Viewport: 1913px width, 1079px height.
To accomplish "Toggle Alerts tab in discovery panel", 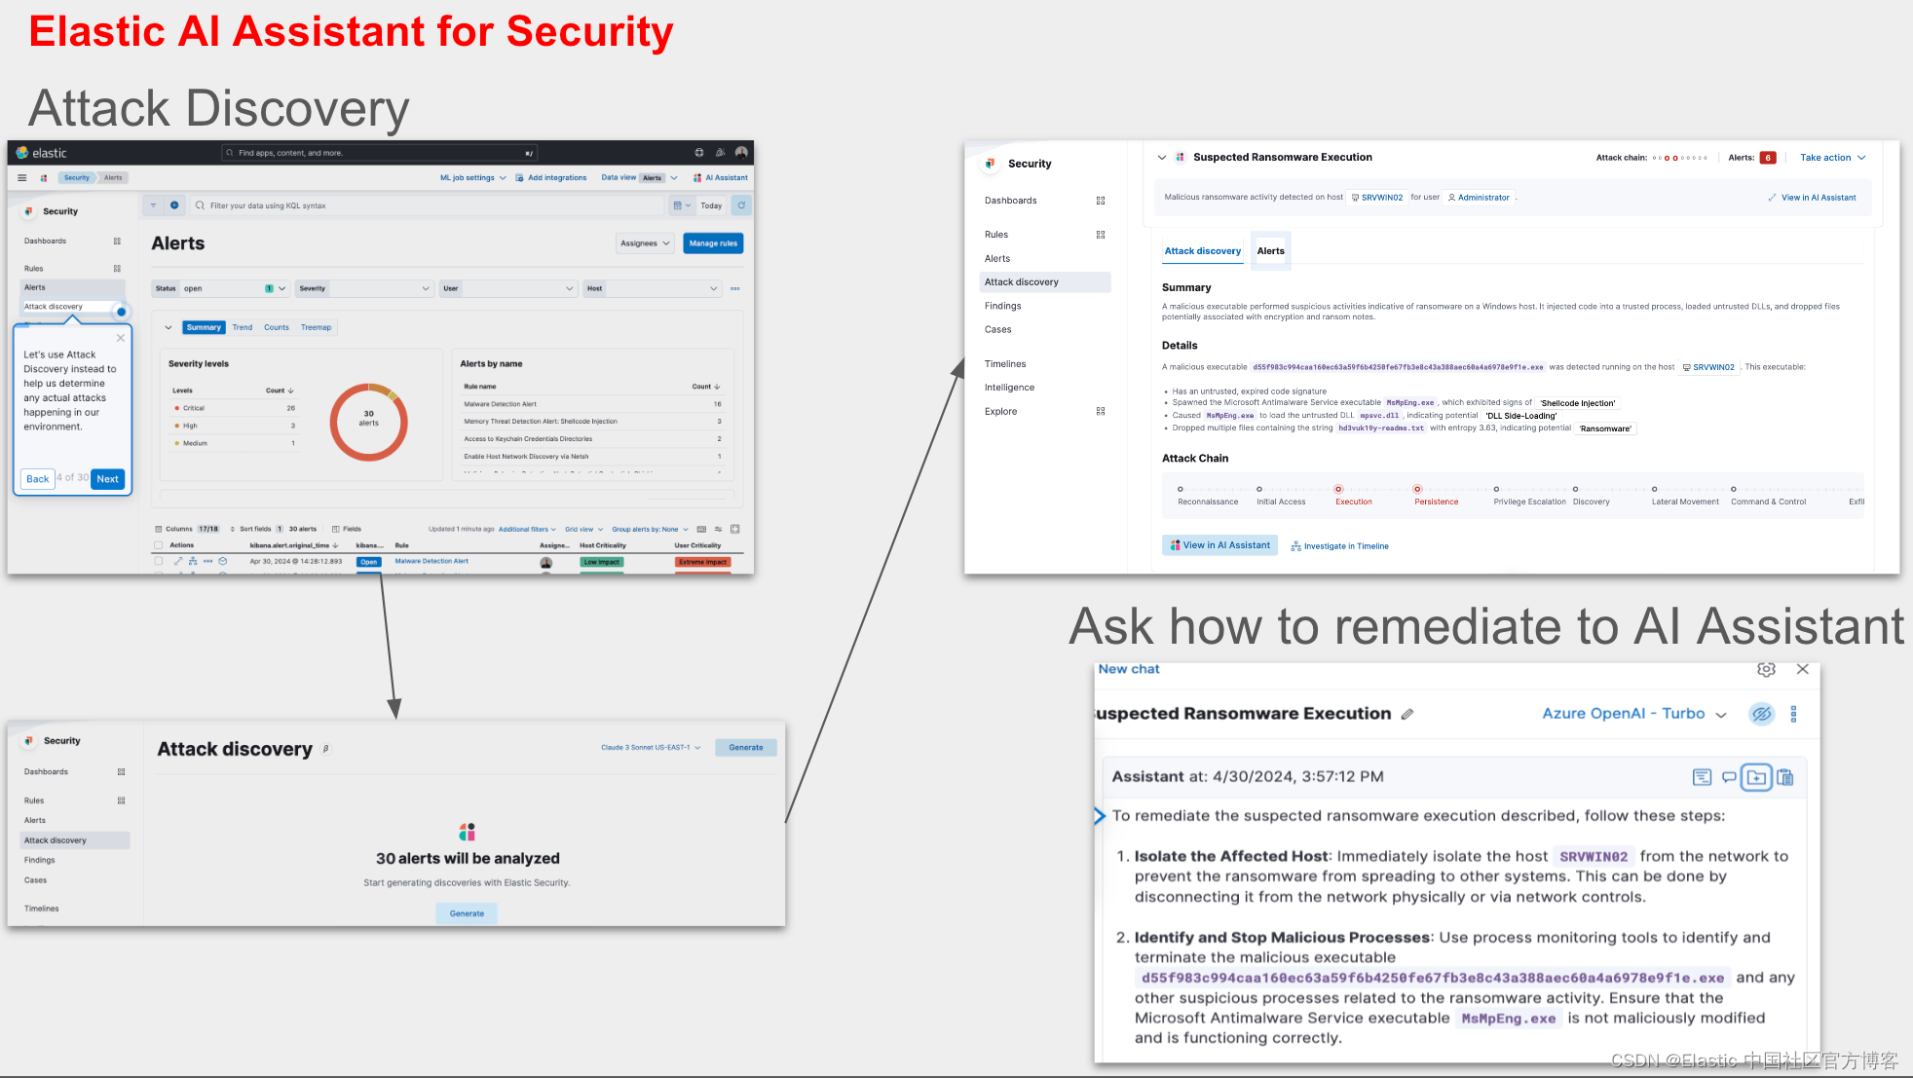I will click(1269, 249).
